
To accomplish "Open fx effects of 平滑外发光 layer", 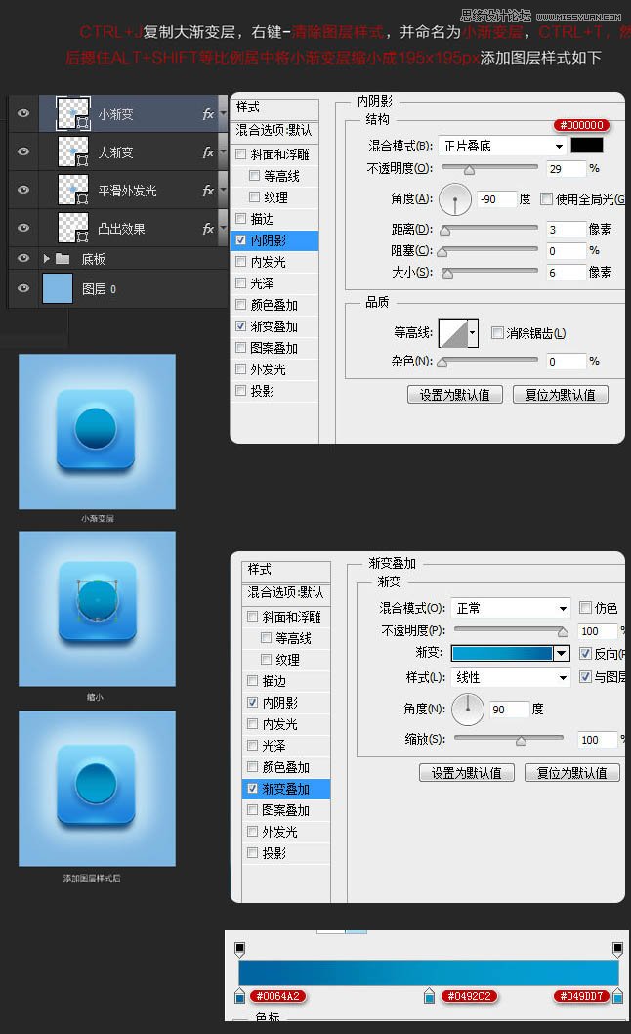I will tap(208, 191).
